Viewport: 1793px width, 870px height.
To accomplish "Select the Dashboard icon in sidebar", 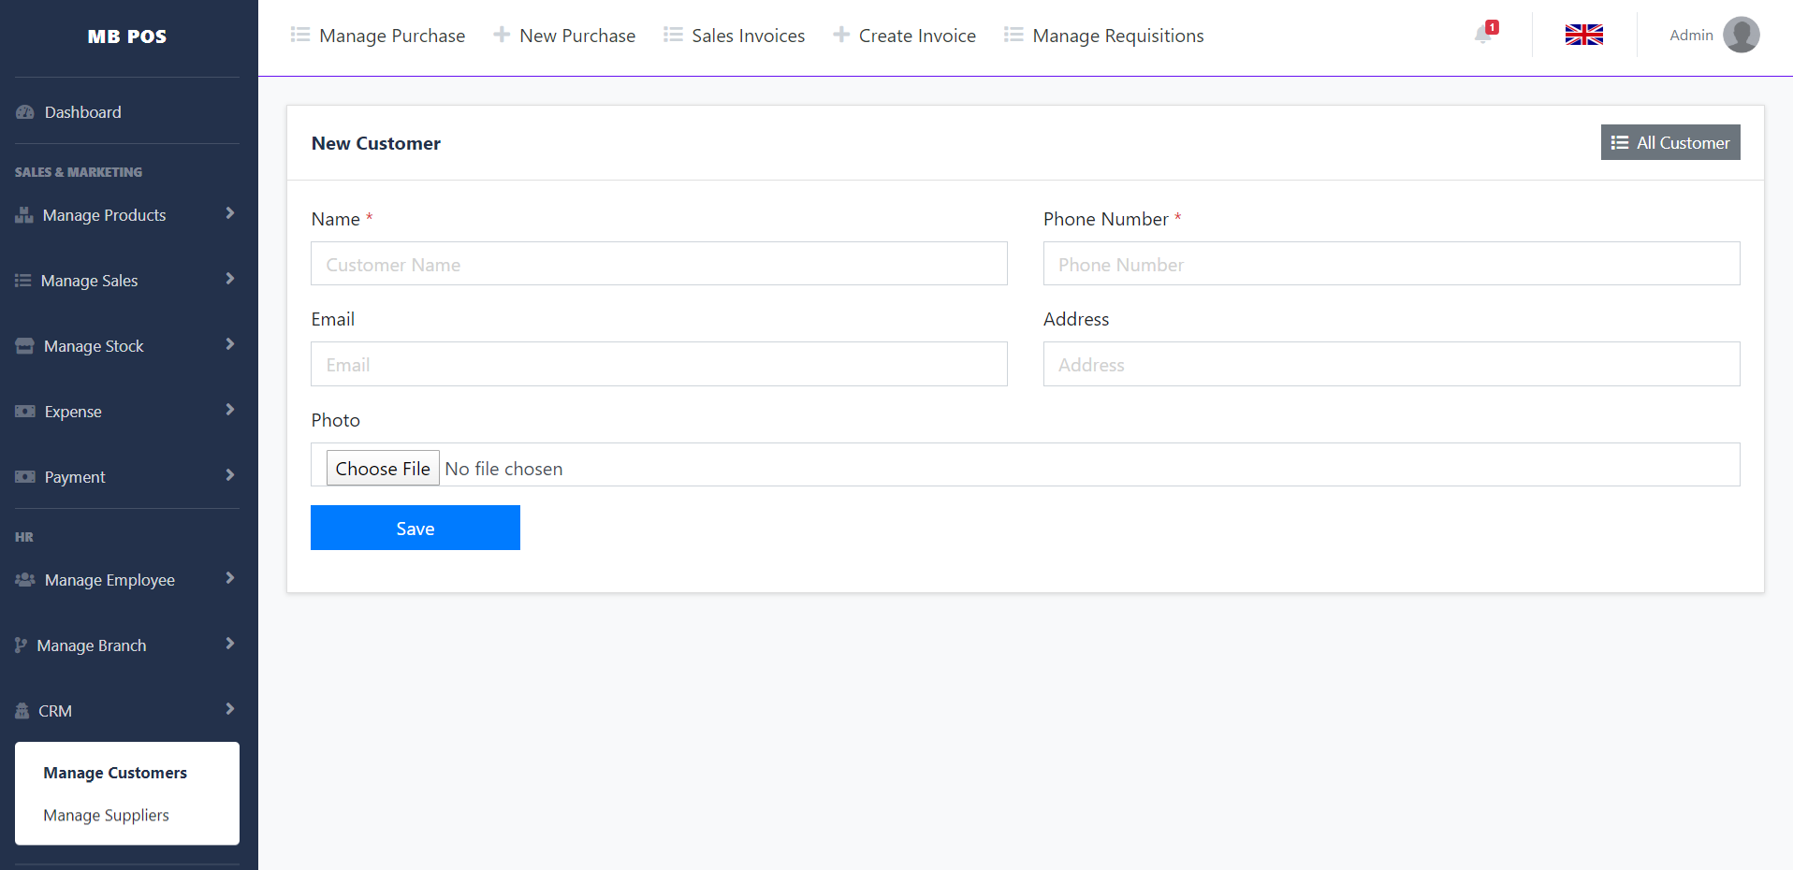I will pos(24,111).
